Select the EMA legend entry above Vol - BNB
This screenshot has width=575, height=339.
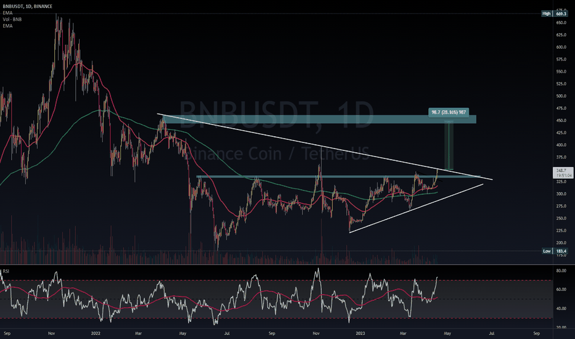pos(7,13)
